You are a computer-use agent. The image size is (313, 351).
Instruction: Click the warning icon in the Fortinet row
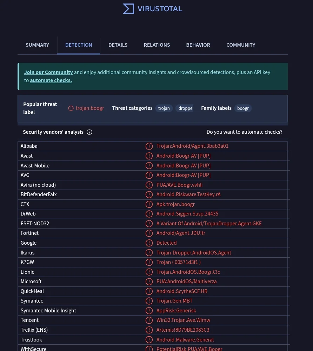[149, 233]
